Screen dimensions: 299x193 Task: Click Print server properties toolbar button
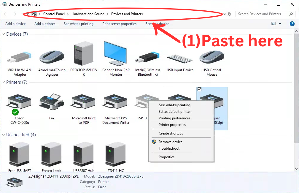click(119, 24)
